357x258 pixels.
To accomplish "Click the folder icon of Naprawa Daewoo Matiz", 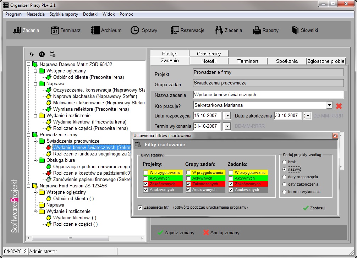I will [35, 64].
